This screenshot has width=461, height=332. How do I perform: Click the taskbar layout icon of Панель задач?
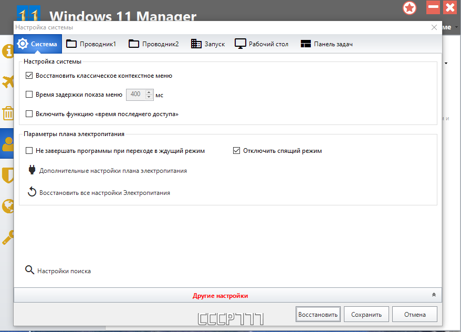pyautogui.click(x=306, y=44)
